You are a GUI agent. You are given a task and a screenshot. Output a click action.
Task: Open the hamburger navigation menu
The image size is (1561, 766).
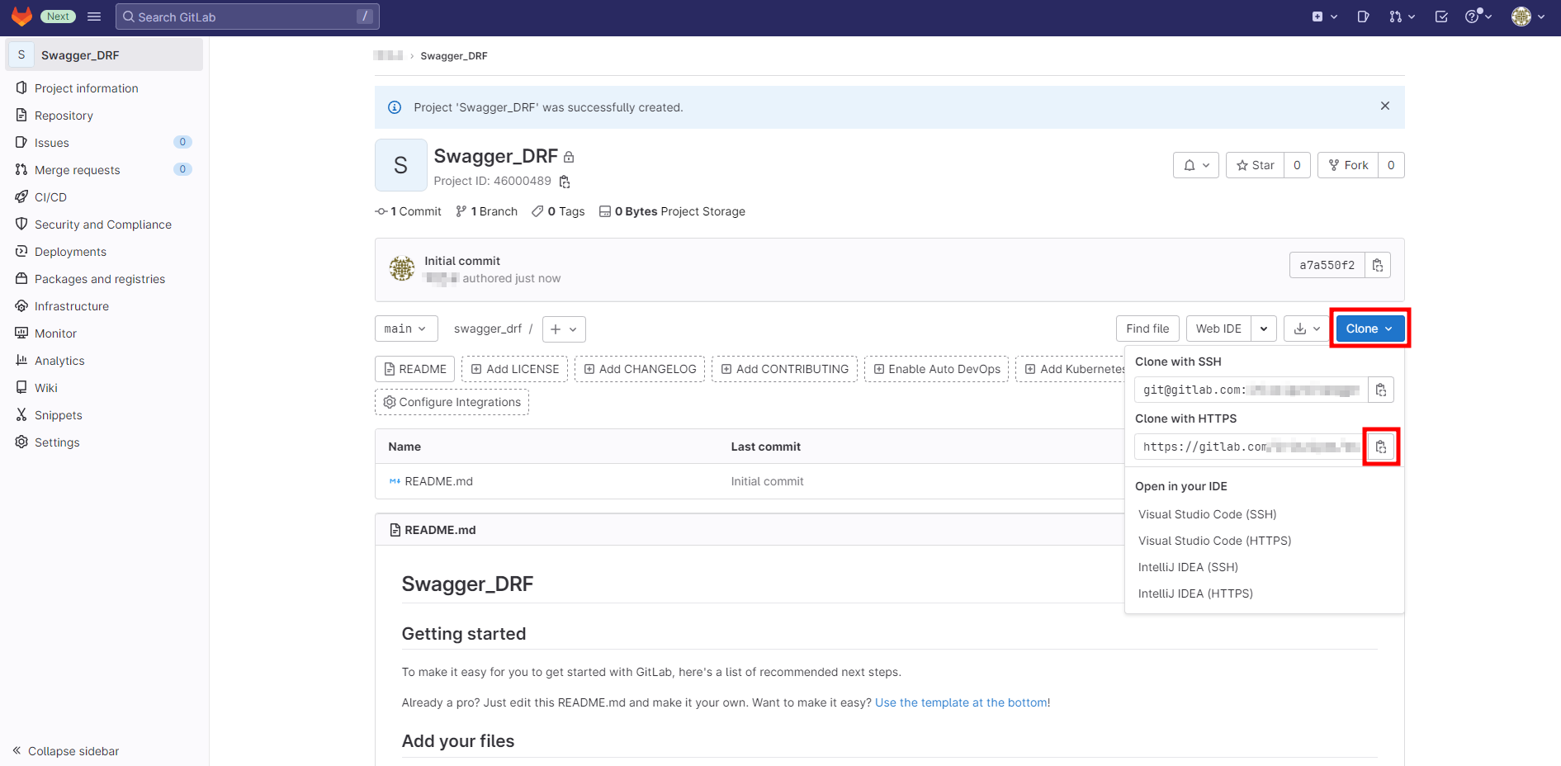(94, 17)
